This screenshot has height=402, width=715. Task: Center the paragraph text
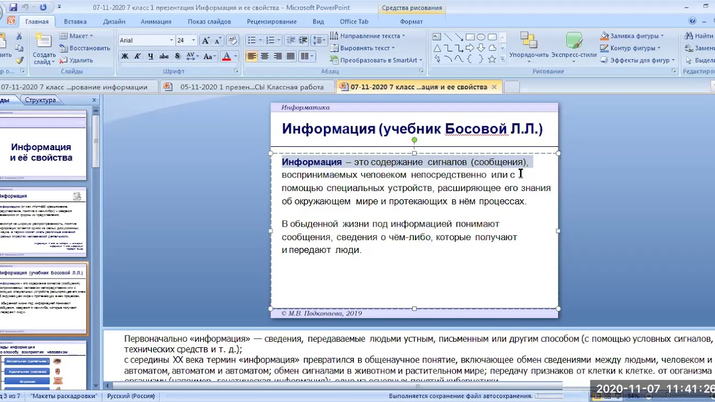coord(264,56)
